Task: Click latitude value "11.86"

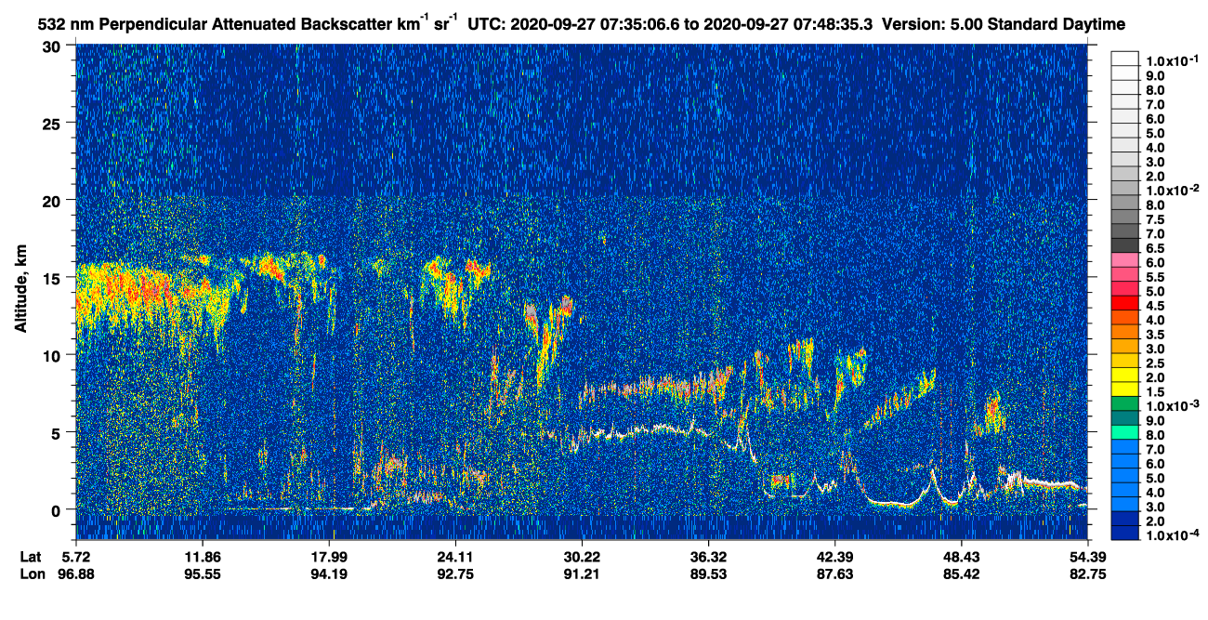Action: click(x=203, y=557)
